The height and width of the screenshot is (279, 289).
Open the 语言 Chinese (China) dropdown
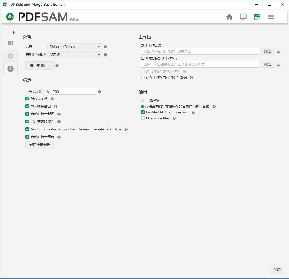click(x=75, y=47)
